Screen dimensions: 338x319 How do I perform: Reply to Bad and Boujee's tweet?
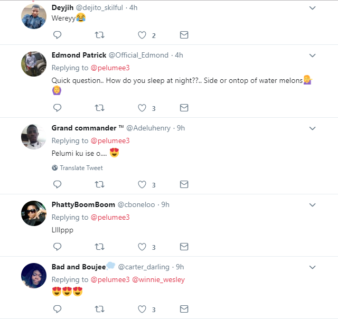tap(58, 309)
